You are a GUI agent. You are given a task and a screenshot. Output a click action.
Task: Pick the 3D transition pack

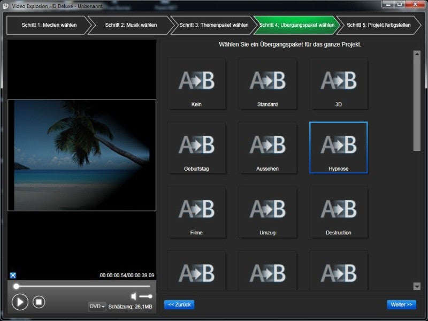coord(339,84)
